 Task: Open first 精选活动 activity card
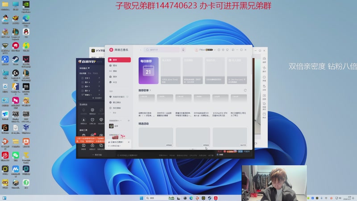156,137
